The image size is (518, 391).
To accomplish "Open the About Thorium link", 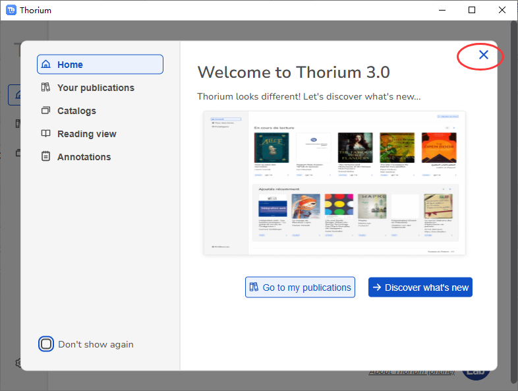I will pyautogui.click(x=411, y=373).
